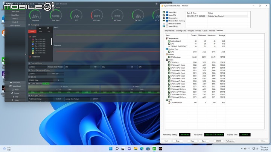This screenshot has height=152, width=271.
Task: Switch to Powers tab
Action: click(198, 30)
